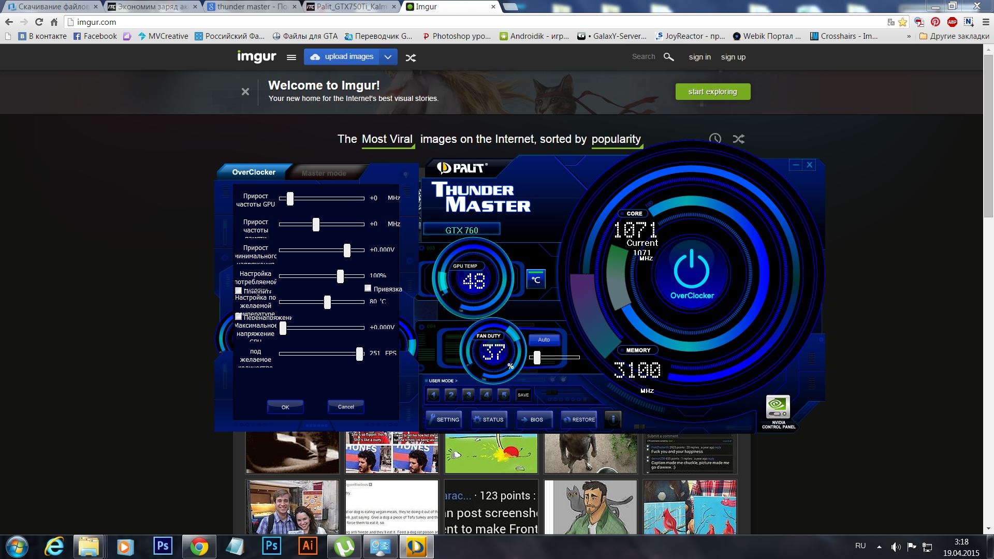Open the BIOS panel in ThunderMaster
This screenshot has width=994, height=559.
pos(534,420)
